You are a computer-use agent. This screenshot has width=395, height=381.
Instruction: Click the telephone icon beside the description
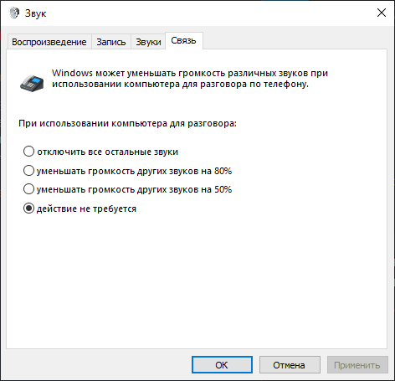pyautogui.click(x=32, y=83)
